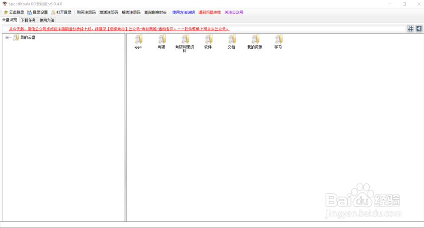424x228 pixels.
Task: Click SpeedKoala koala app icon in title bar
Action: (x=5, y=4)
